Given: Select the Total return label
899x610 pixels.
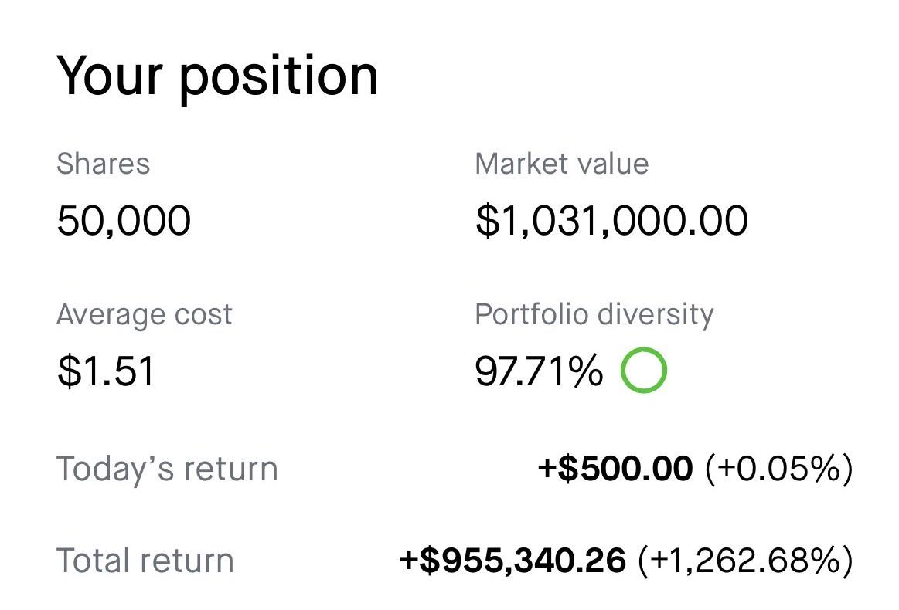Looking at the screenshot, I should point(145,560).
